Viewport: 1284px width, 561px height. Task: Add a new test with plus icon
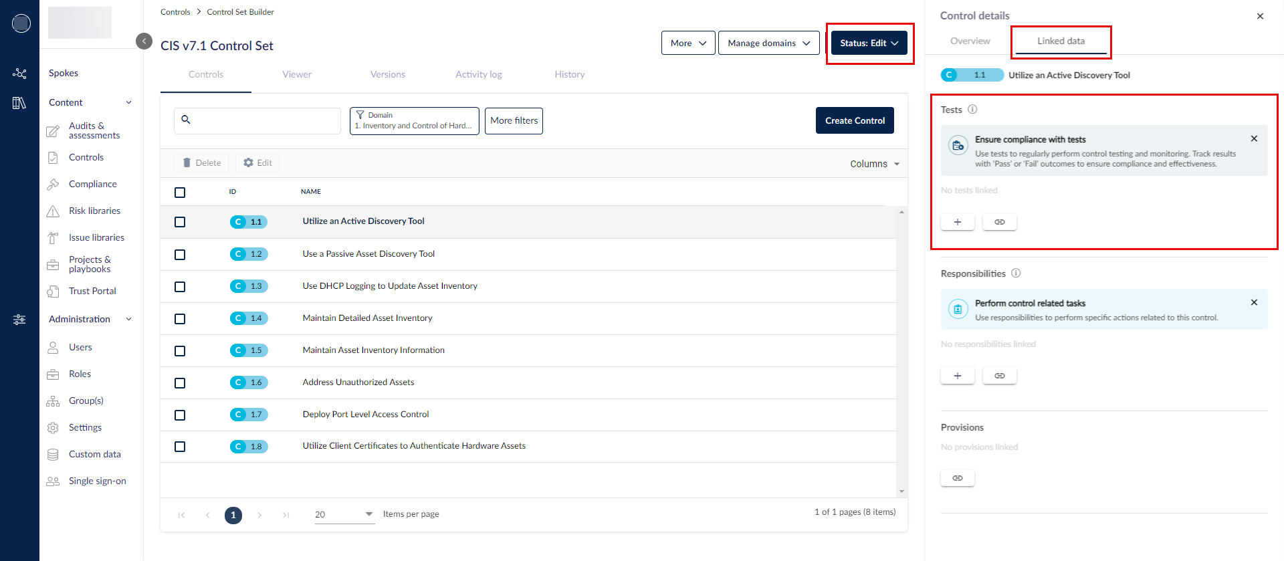[957, 222]
